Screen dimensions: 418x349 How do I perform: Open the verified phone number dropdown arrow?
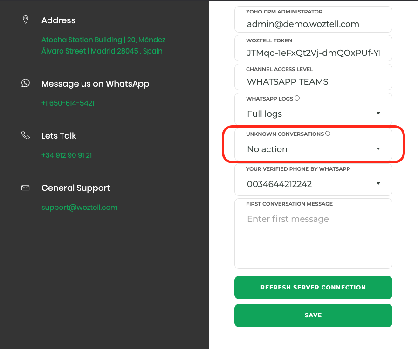(378, 183)
